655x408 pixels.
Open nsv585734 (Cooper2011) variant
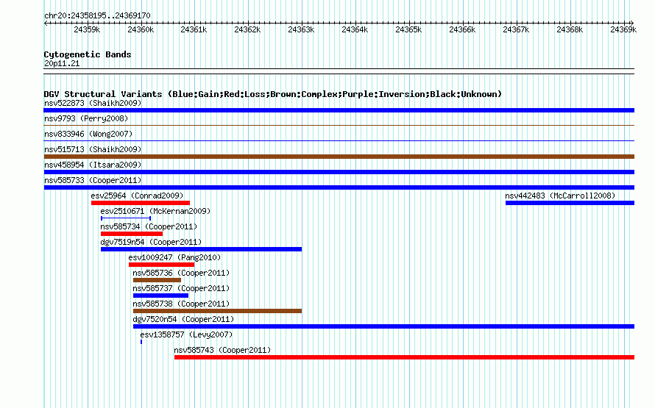click(149, 226)
